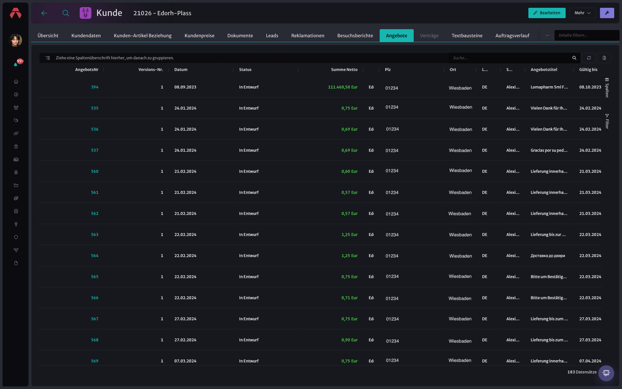Open the Reklamationen tab
Viewport: 622px width, 389px height.
point(307,36)
